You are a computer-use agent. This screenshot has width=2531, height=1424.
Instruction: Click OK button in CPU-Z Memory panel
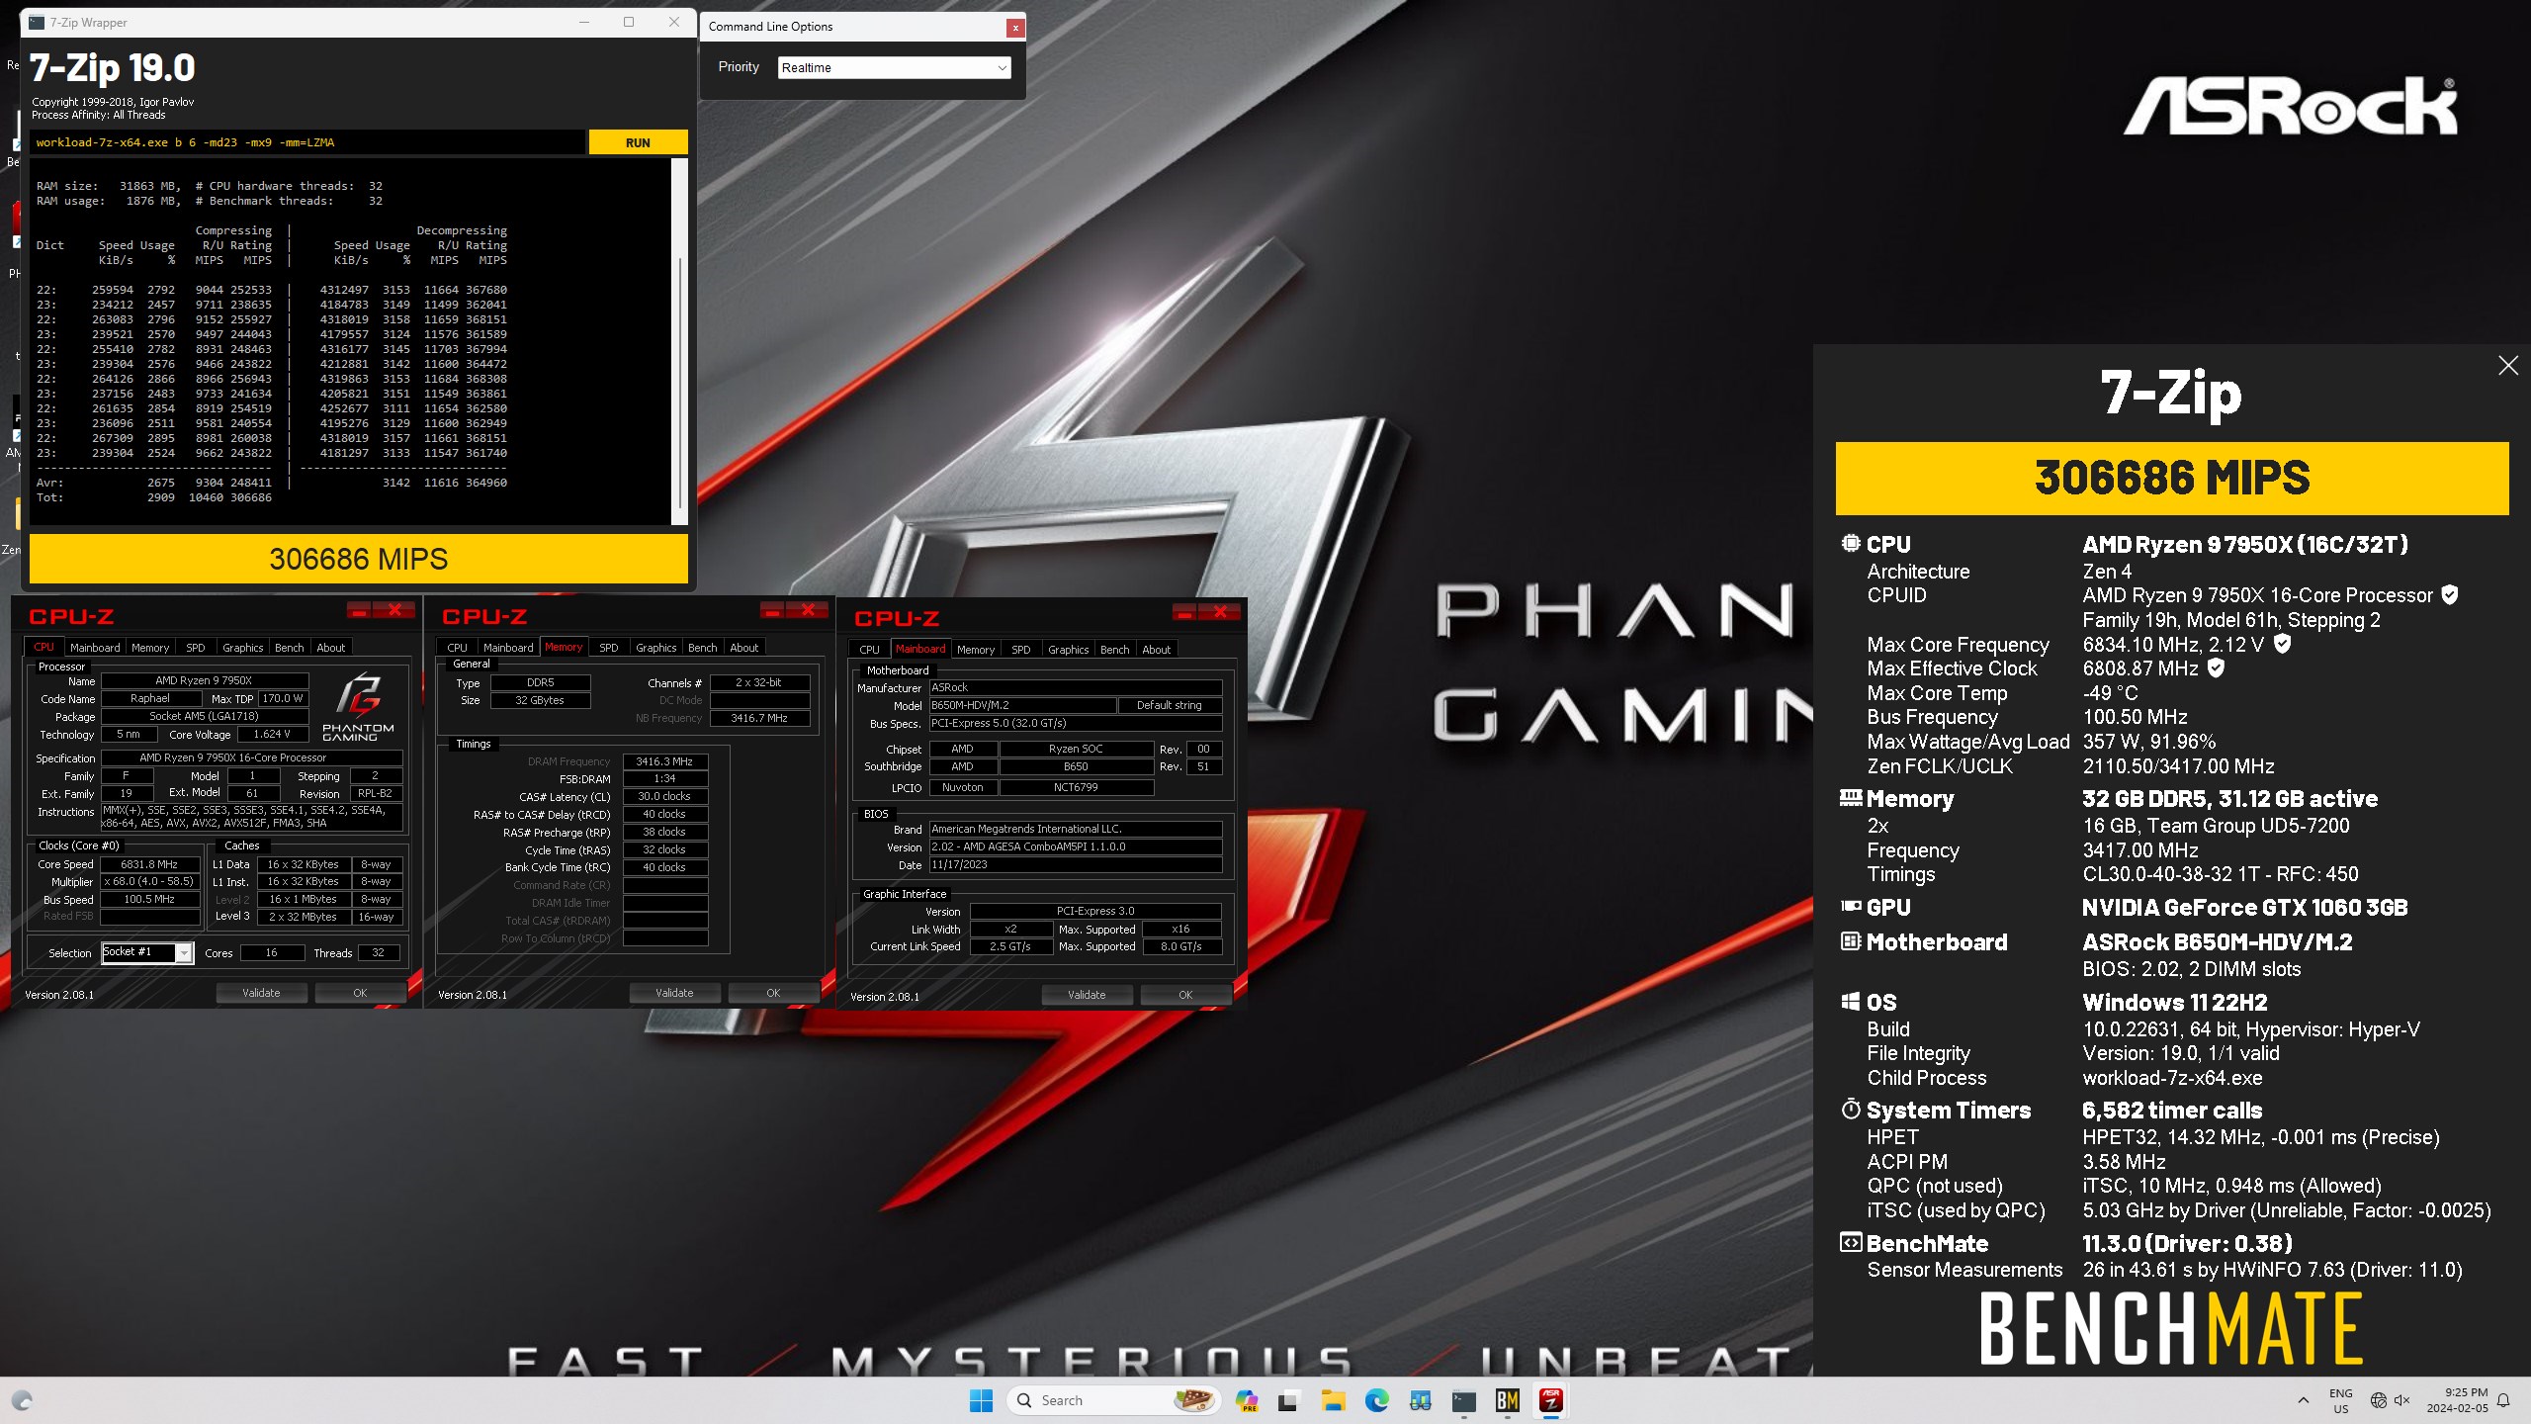(x=775, y=995)
